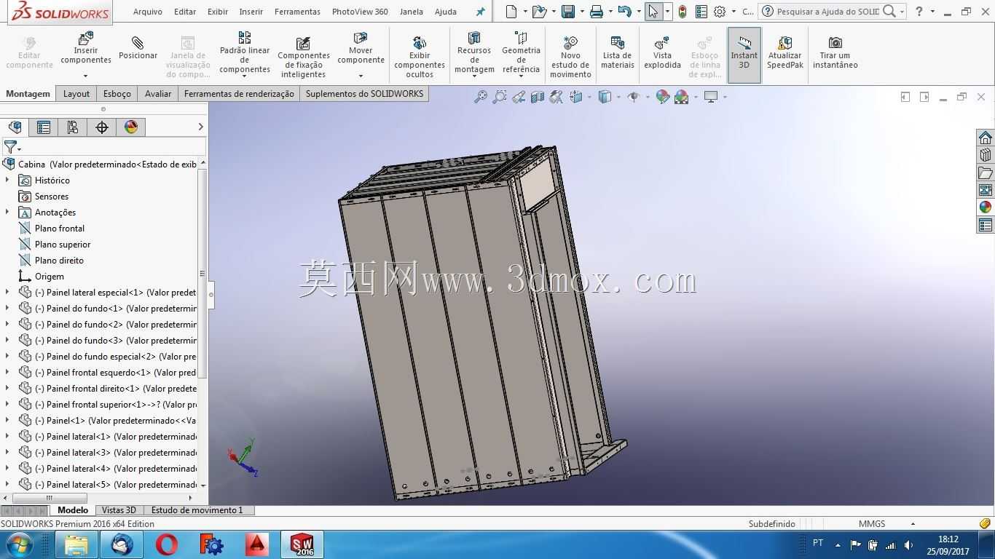The height and width of the screenshot is (559, 995).
Task: Switch to the Avaliar tab
Action: tap(158, 94)
